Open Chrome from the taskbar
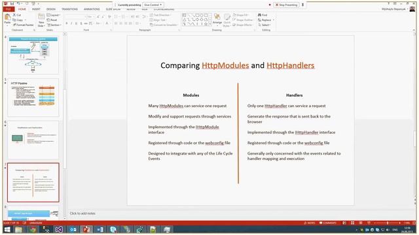Screen dimensions: 419x235 32,229
